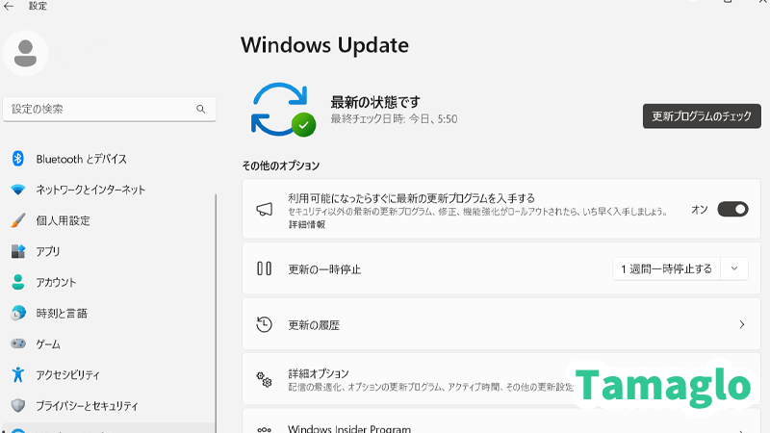Click the Apps icon in the sidebar
This screenshot has width=770, height=433.
tap(18, 251)
